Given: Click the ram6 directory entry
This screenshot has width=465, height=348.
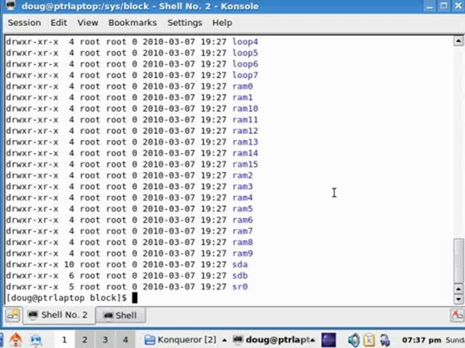Looking at the screenshot, I should click(x=243, y=220).
